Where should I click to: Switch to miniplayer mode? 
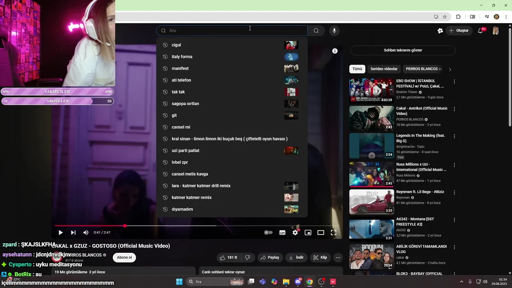(x=308, y=232)
